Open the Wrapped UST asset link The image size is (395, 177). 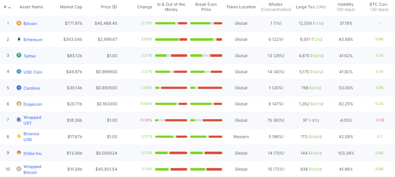[32, 120]
